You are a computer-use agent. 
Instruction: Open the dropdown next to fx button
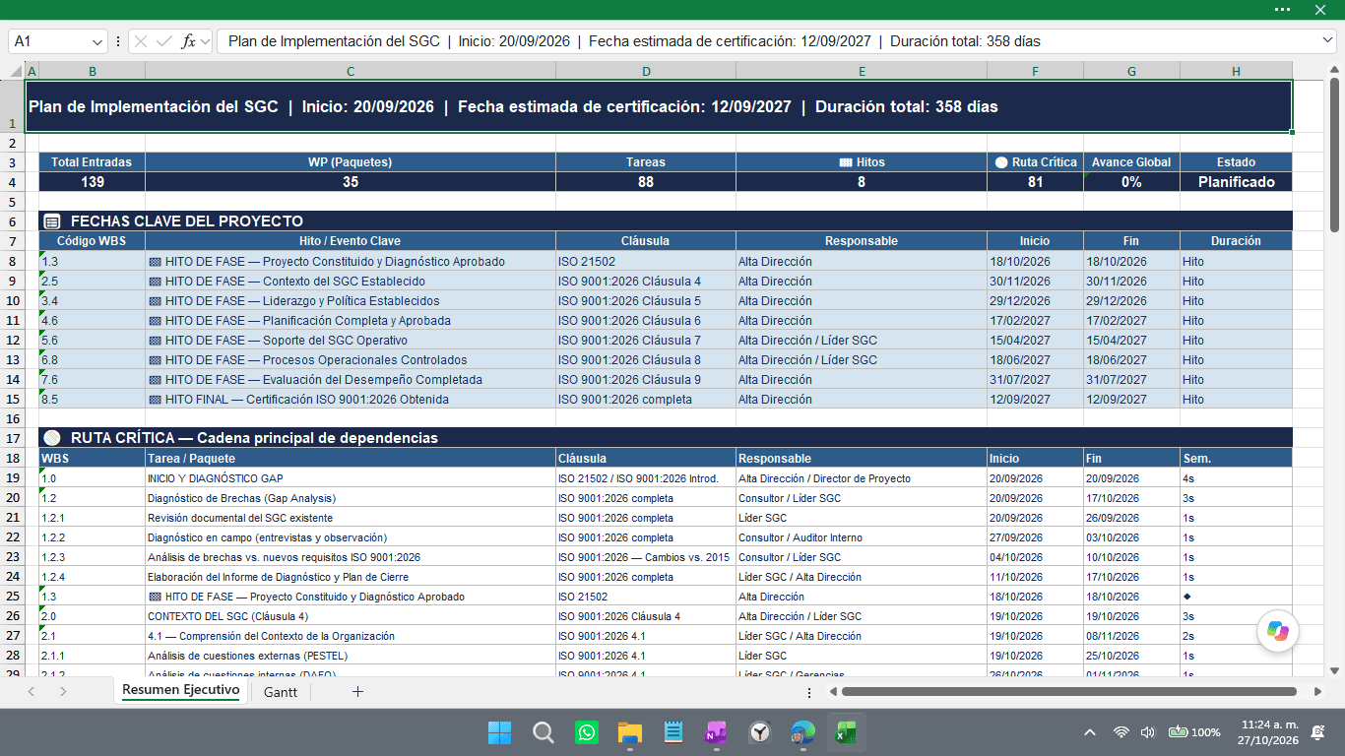pos(205,41)
